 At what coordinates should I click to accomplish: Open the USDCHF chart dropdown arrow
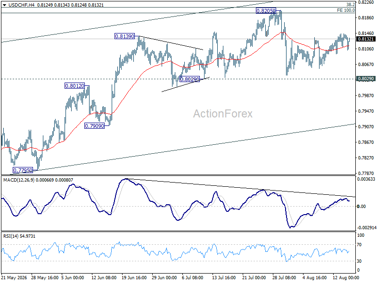[4, 5]
